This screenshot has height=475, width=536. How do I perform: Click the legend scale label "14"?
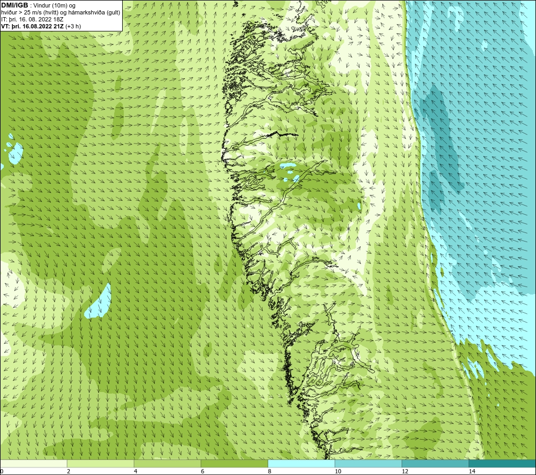pos(472,471)
